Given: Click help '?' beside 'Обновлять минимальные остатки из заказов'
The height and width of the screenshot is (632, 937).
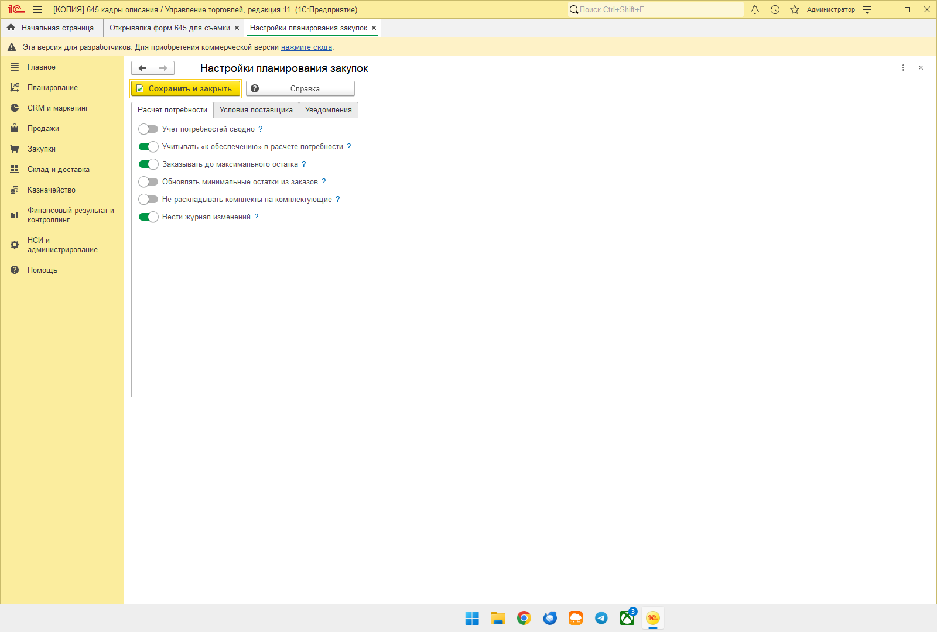Looking at the screenshot, I should [x=324, y=182].
